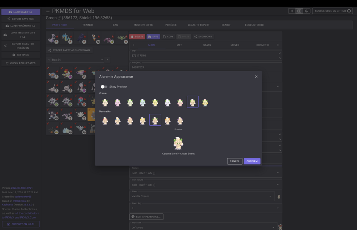Open the GitHub source code link

[x=333, y=11]
